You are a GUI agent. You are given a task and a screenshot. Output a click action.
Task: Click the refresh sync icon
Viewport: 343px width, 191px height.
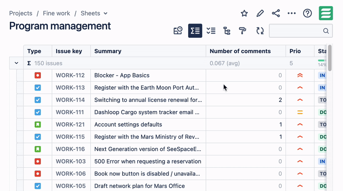260,31
